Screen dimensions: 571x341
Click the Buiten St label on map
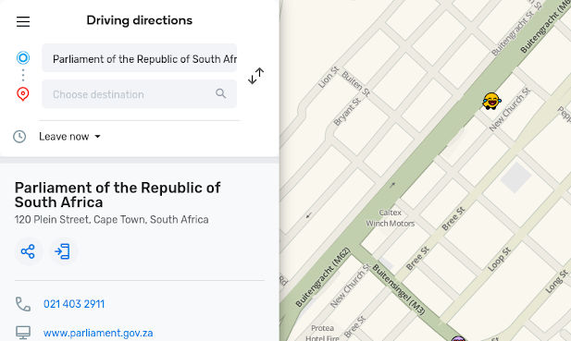355,83
